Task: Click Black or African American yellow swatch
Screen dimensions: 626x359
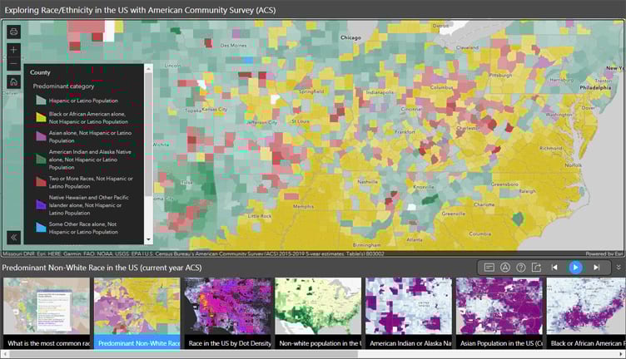Action: click(x=41, y=117)
